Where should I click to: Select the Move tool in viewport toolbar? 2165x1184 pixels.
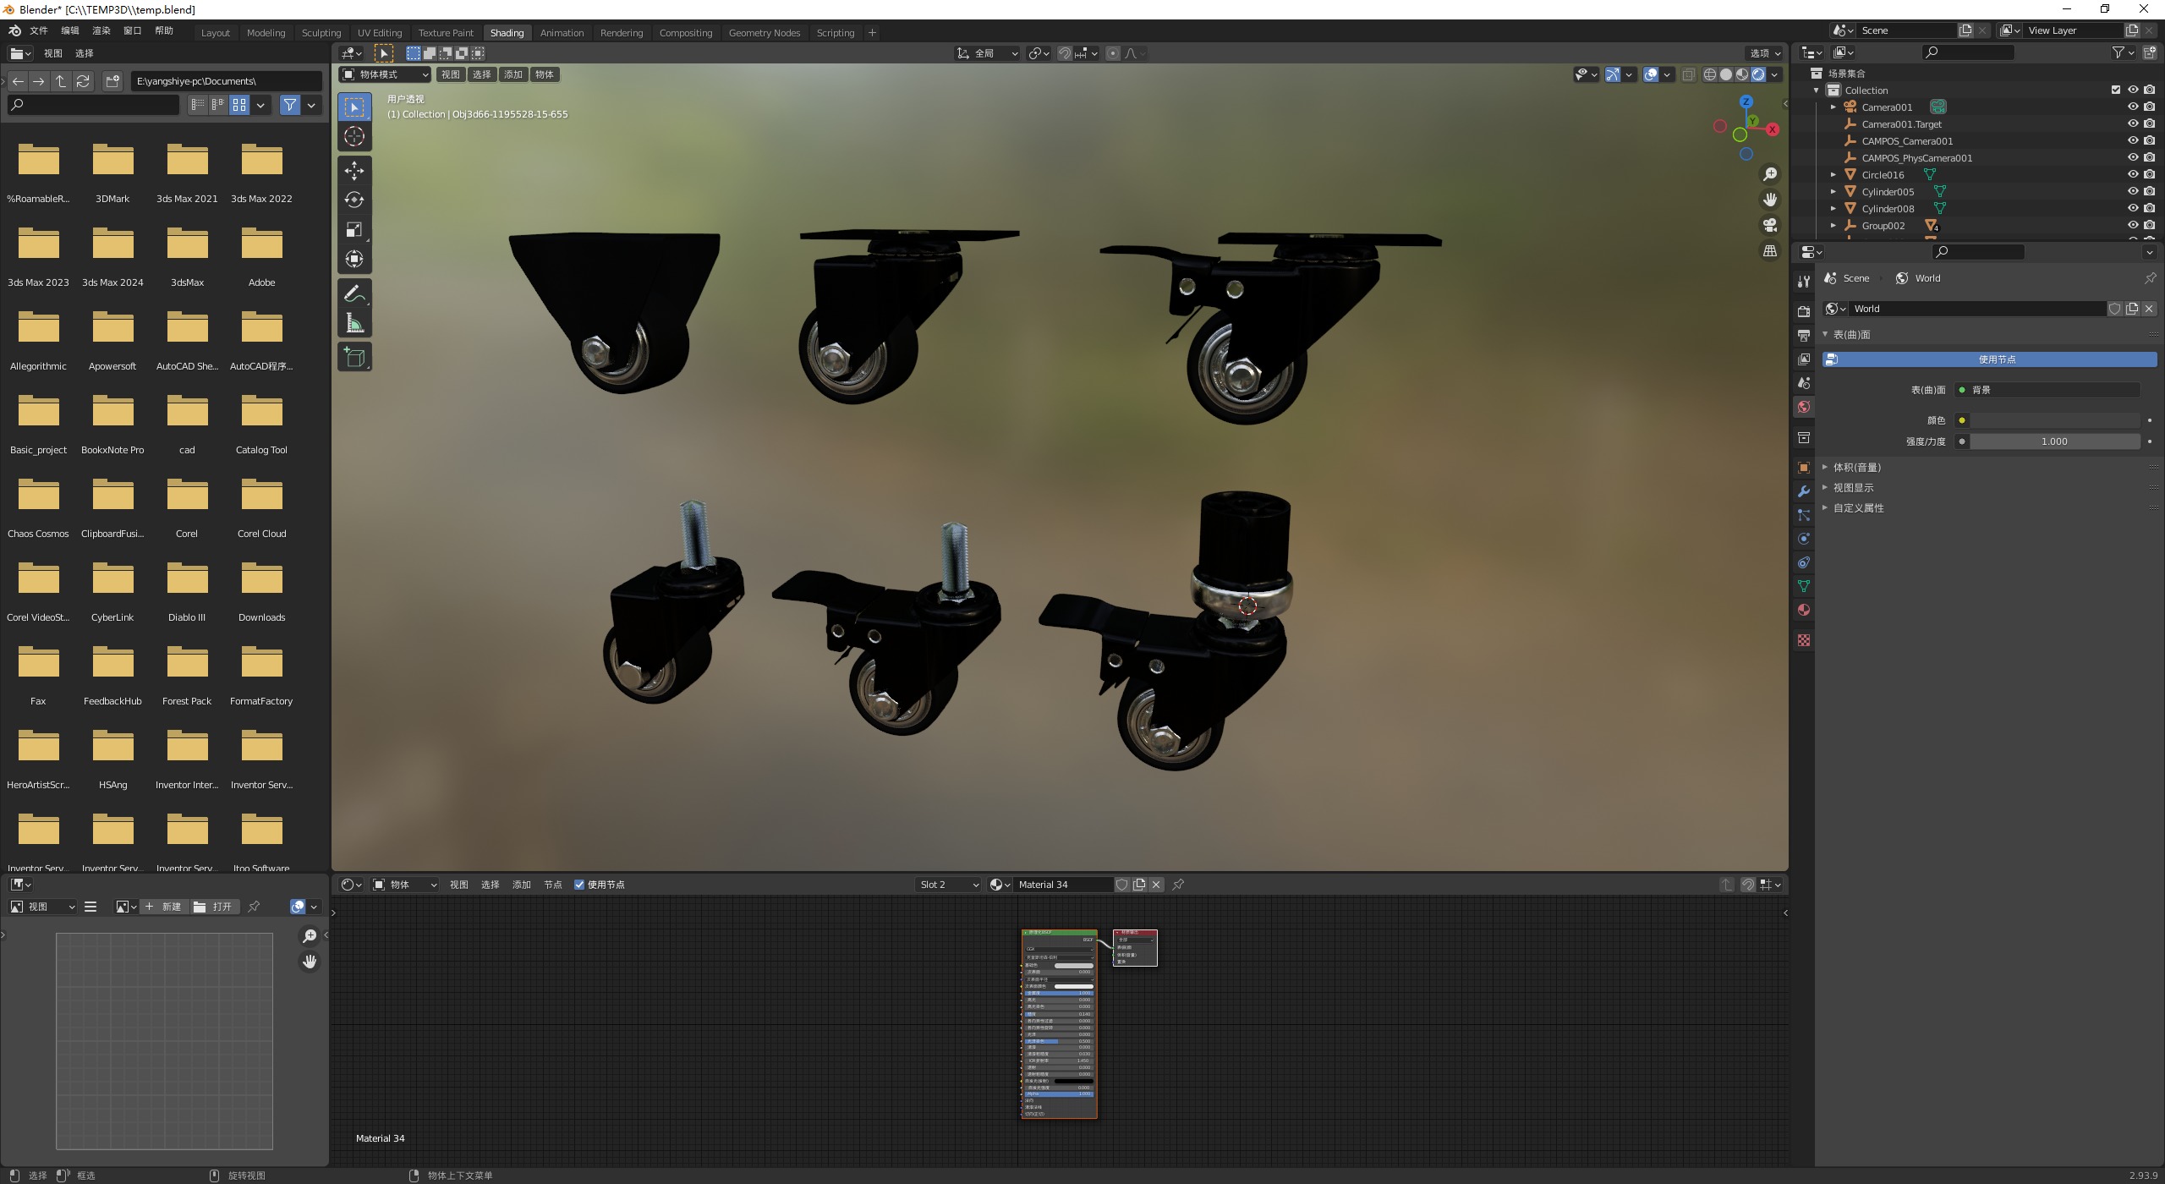pyautogui.click(x=354, y=170)
